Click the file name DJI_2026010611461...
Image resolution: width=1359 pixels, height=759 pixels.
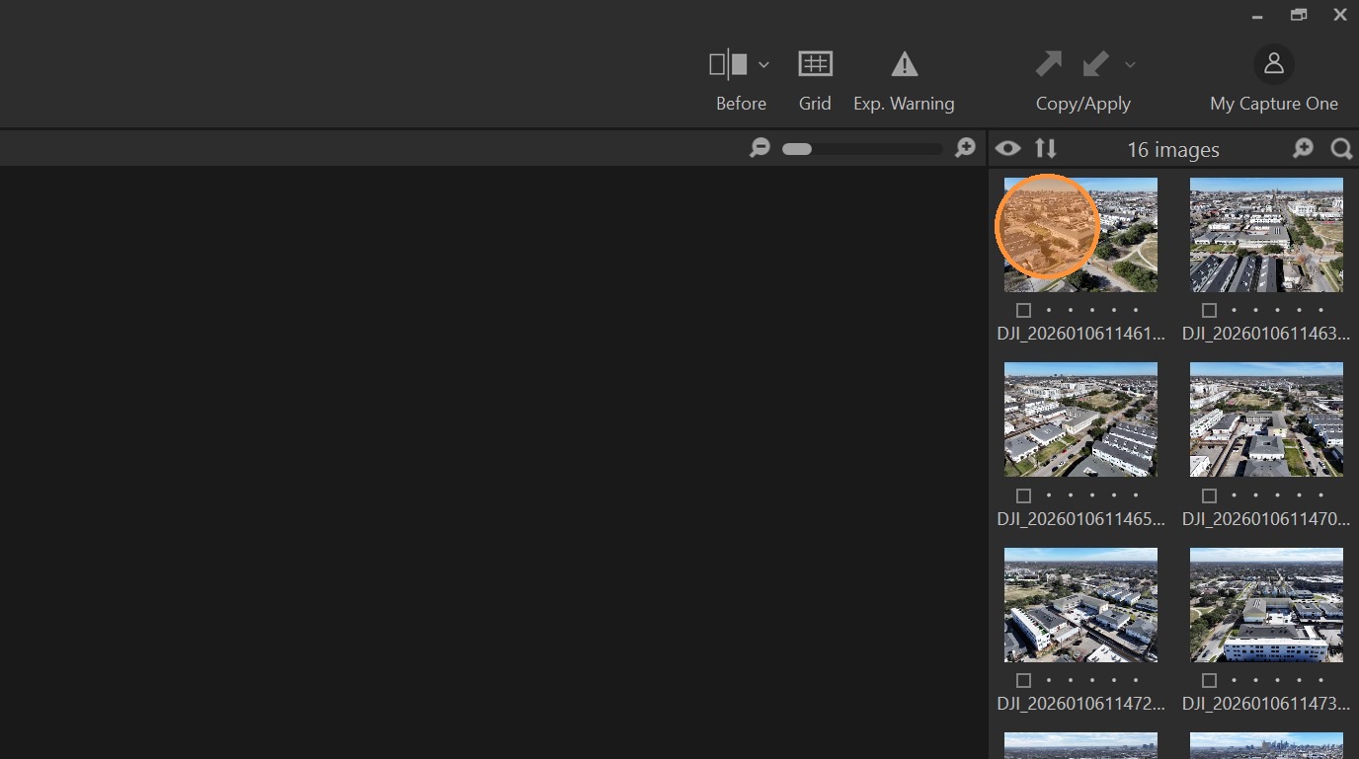pyautogui.click(x=1080, y=334)
